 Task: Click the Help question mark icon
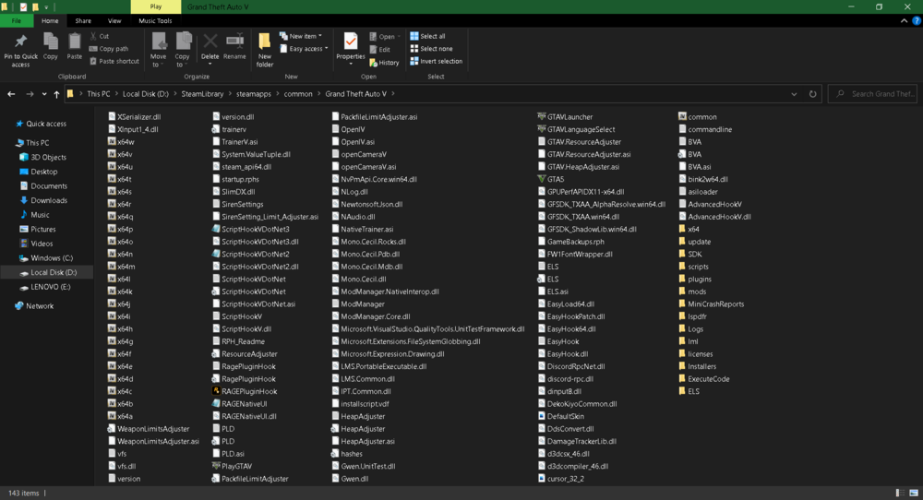[x=916, y=20]
